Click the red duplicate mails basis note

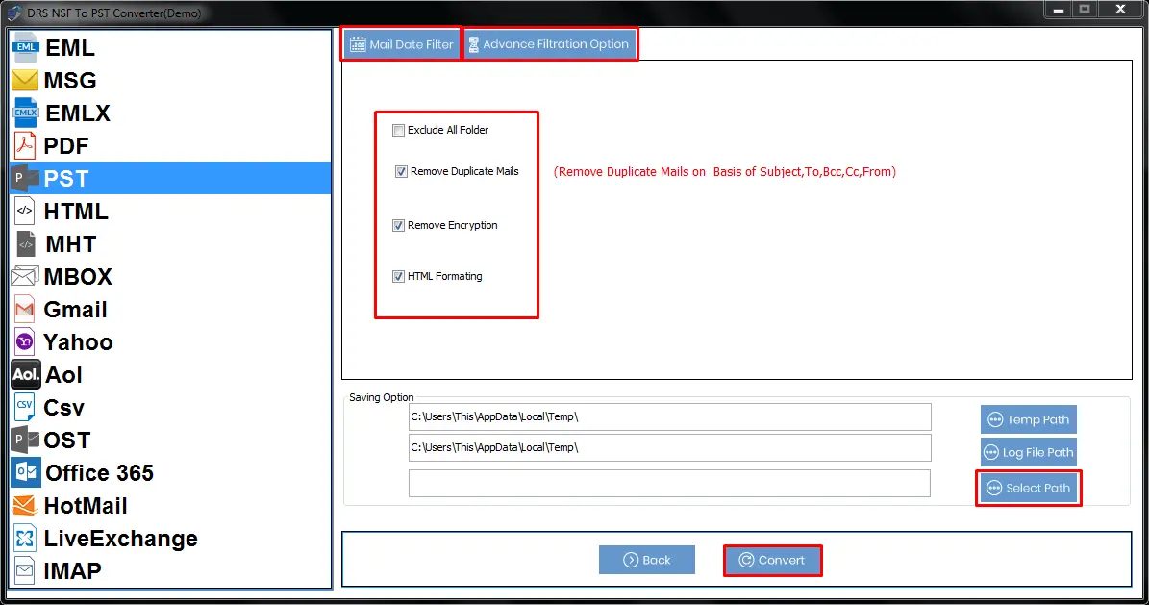pos(725,172)
